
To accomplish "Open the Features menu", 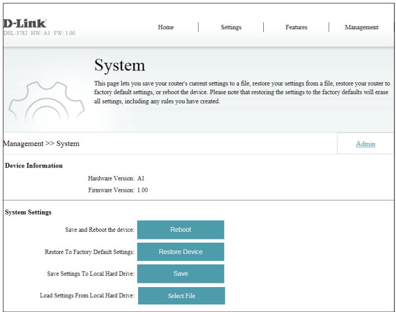I will [296, 27].
